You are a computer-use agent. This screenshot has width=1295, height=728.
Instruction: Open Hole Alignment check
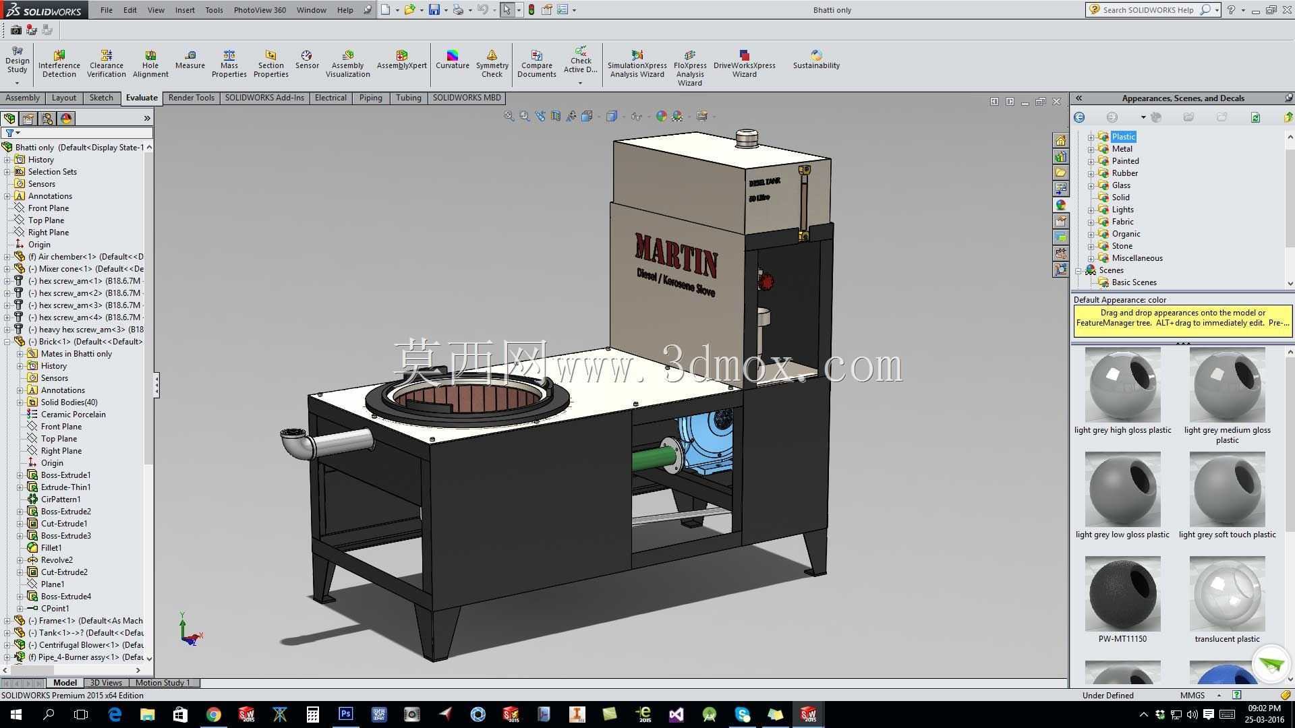click(x=150, y=64)
